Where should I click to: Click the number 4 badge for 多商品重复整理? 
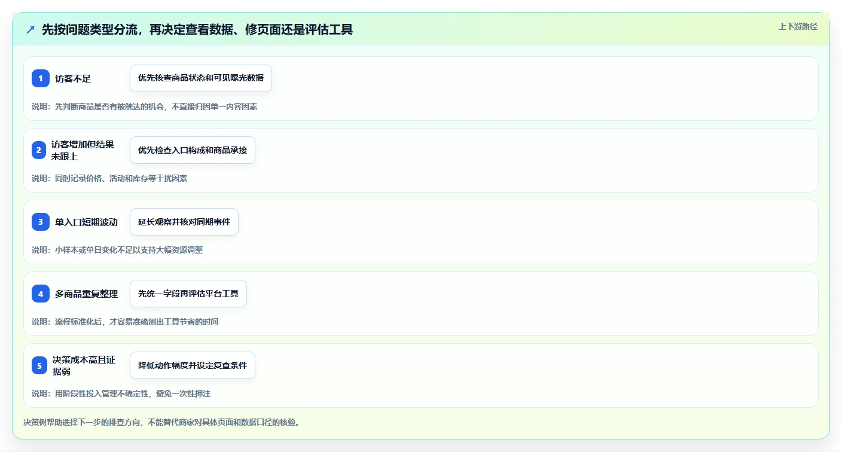(x=41, y=294)
